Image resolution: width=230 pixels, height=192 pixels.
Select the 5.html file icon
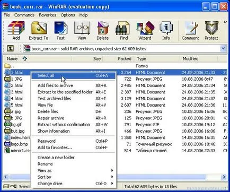[7, 105]
